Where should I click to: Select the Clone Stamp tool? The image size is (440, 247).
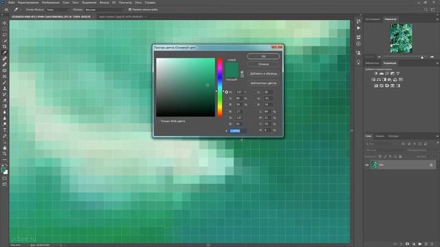click(x=5, y=89)
